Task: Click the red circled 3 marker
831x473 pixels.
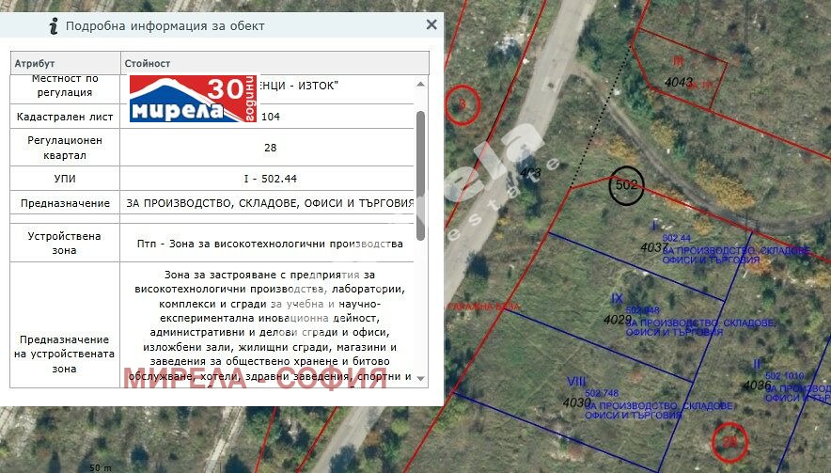Action: click(x=463, y=105)
